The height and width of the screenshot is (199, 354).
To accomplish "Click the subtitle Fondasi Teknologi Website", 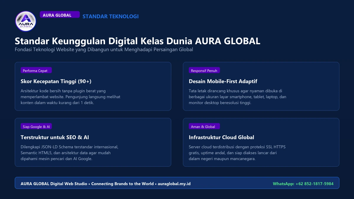I will (x=104, y=50).
